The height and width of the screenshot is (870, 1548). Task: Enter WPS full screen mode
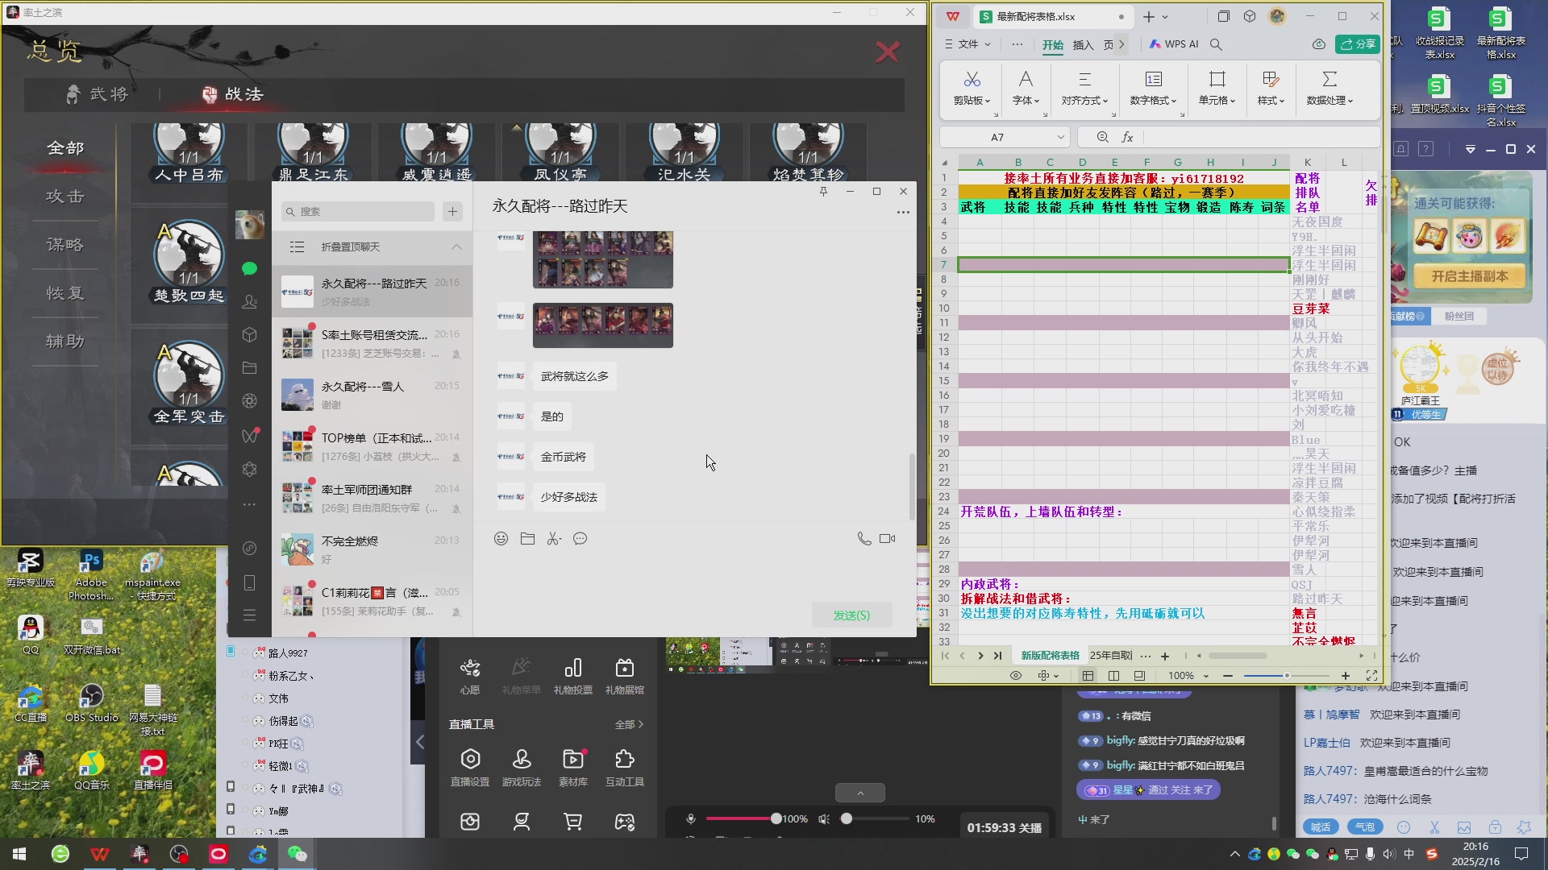coord(1371,675)
